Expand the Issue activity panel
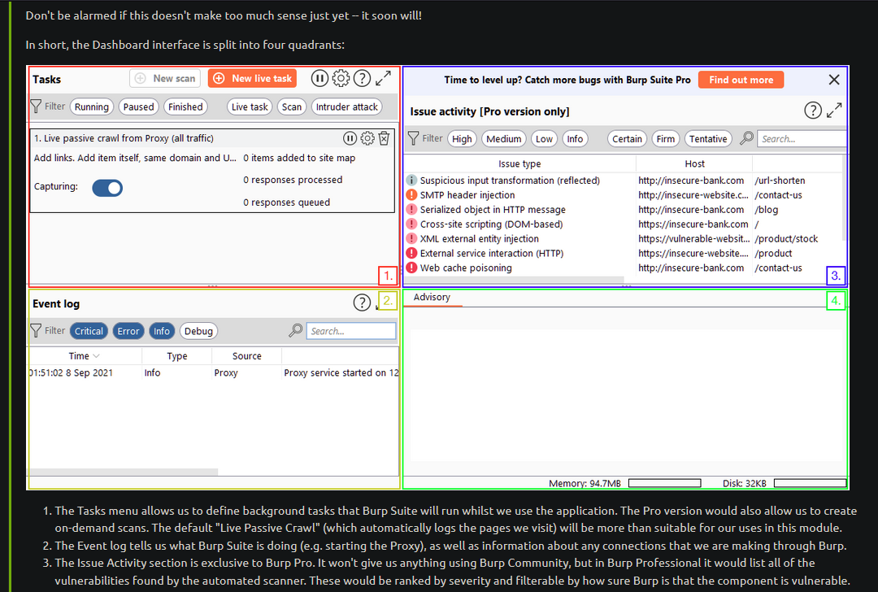The width and height of the screenshot is (878, 592). [834, 111]
